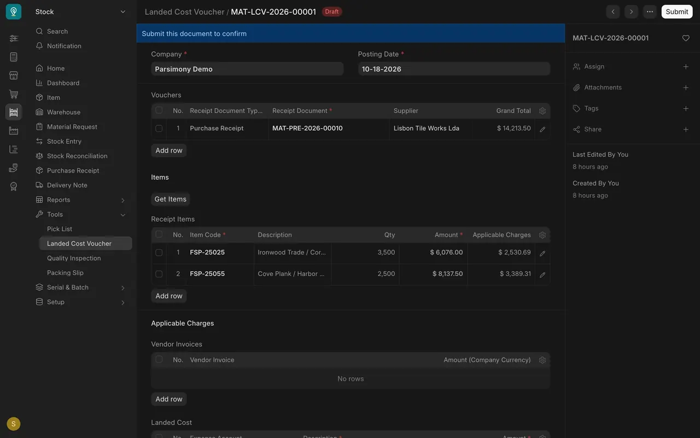Click the Share plus icon
Viewport: 700px width, 438px height.
pos(686,129)
